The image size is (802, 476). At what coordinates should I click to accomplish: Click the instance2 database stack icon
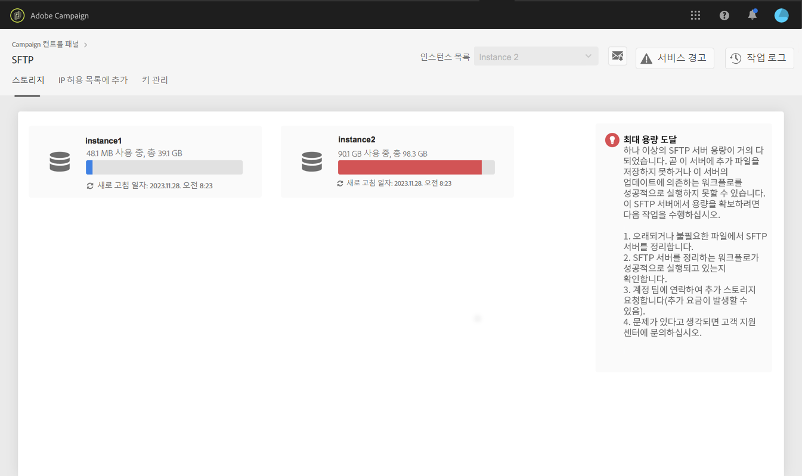point(312,161)
